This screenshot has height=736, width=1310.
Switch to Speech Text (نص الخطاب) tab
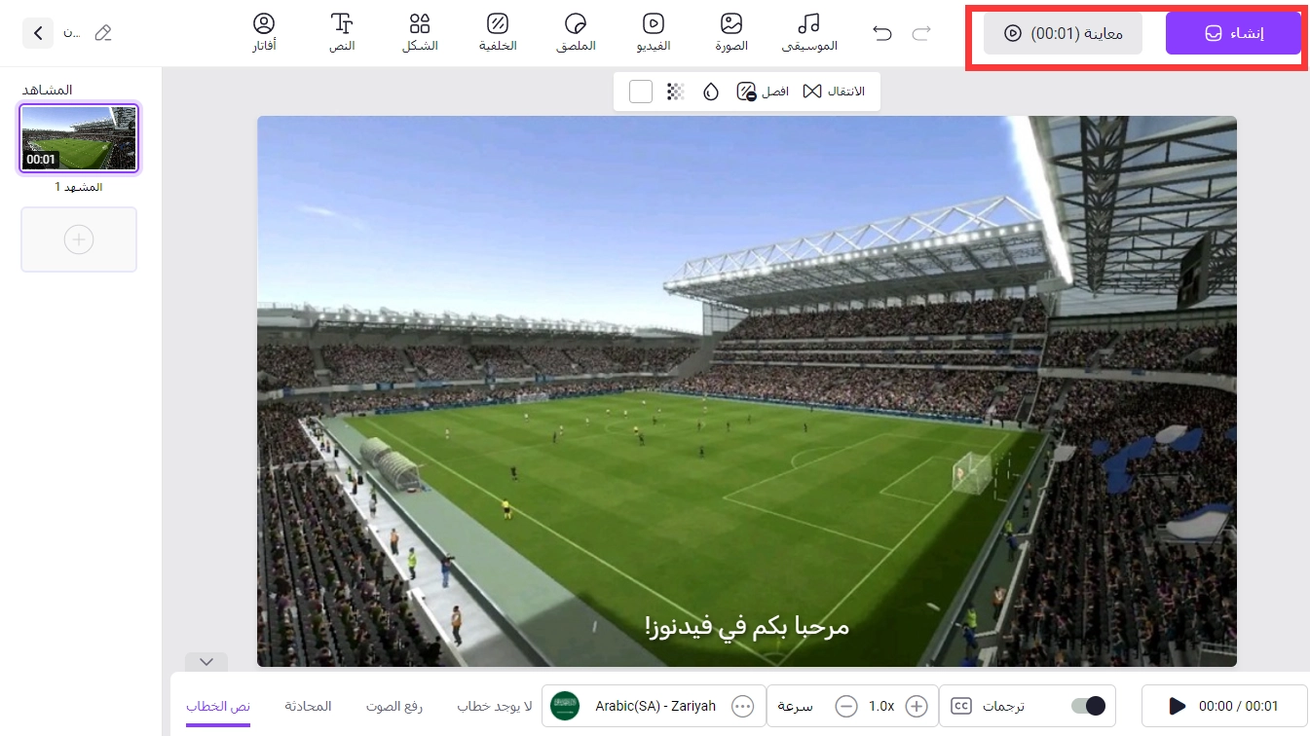click(x=218, y=706)
